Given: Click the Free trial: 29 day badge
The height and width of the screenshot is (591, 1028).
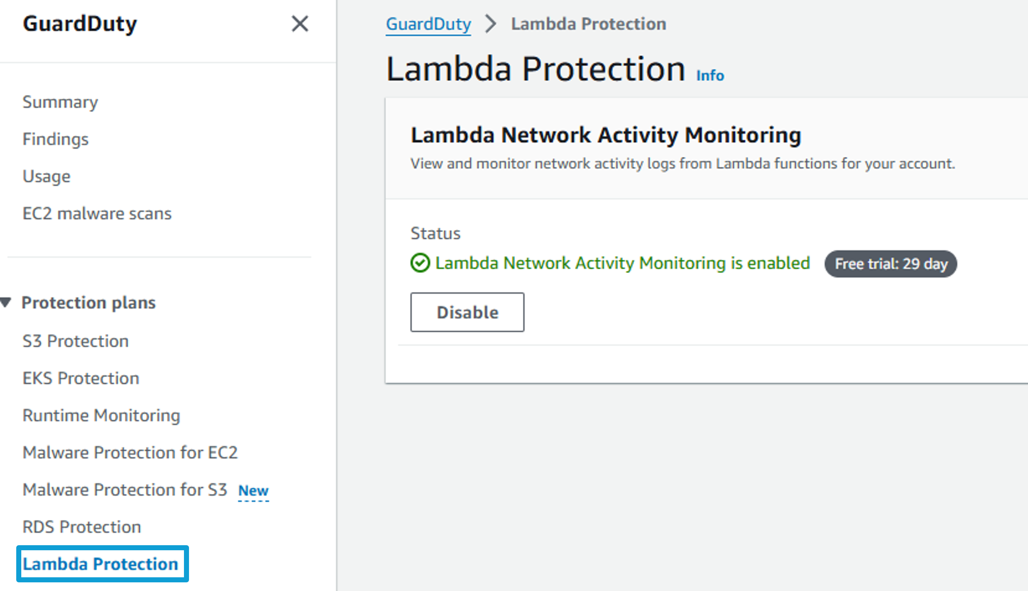Looking at the screenshot, I should tap(891, 264).
